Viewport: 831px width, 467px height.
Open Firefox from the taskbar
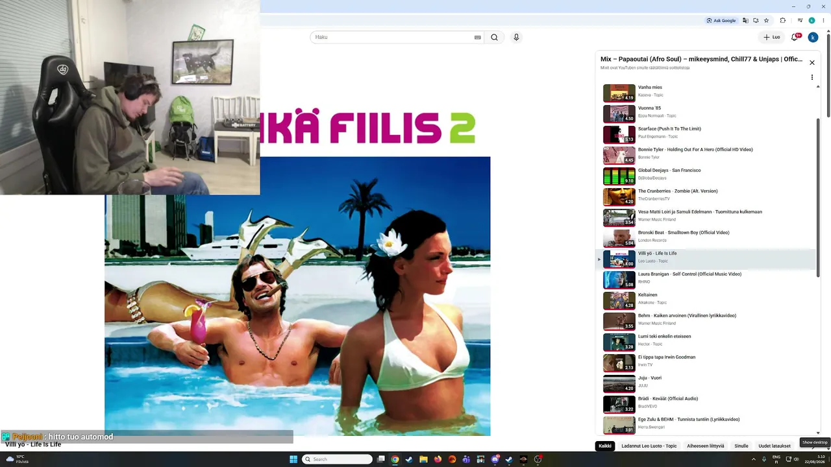[438, 459]
